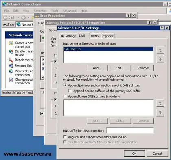Open the Back button dropdown arrow

pyautogui.click(x=18, y=17)
